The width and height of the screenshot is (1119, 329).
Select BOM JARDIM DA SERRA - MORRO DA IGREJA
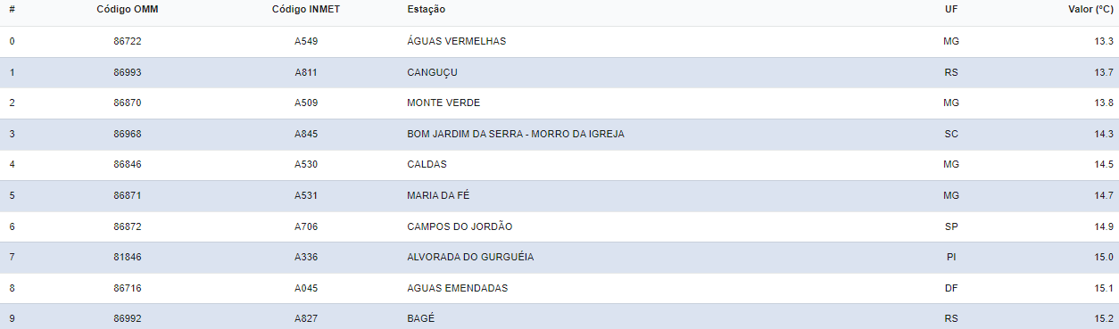coord(516,134)
